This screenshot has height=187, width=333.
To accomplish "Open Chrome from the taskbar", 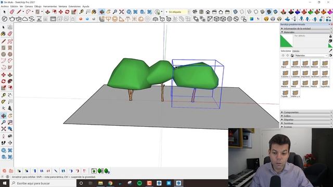I will (x=110, y=183).
